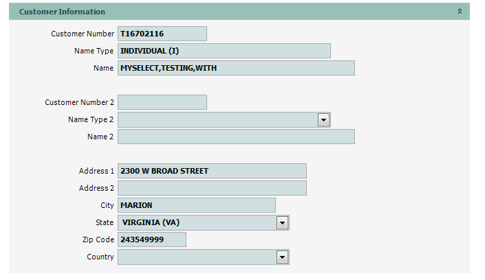Screen dimensions: 485x280
Task: Select the Name Type field INDIVIDUAL (I)
Action: pyautogui.click(x=224, y=51)
